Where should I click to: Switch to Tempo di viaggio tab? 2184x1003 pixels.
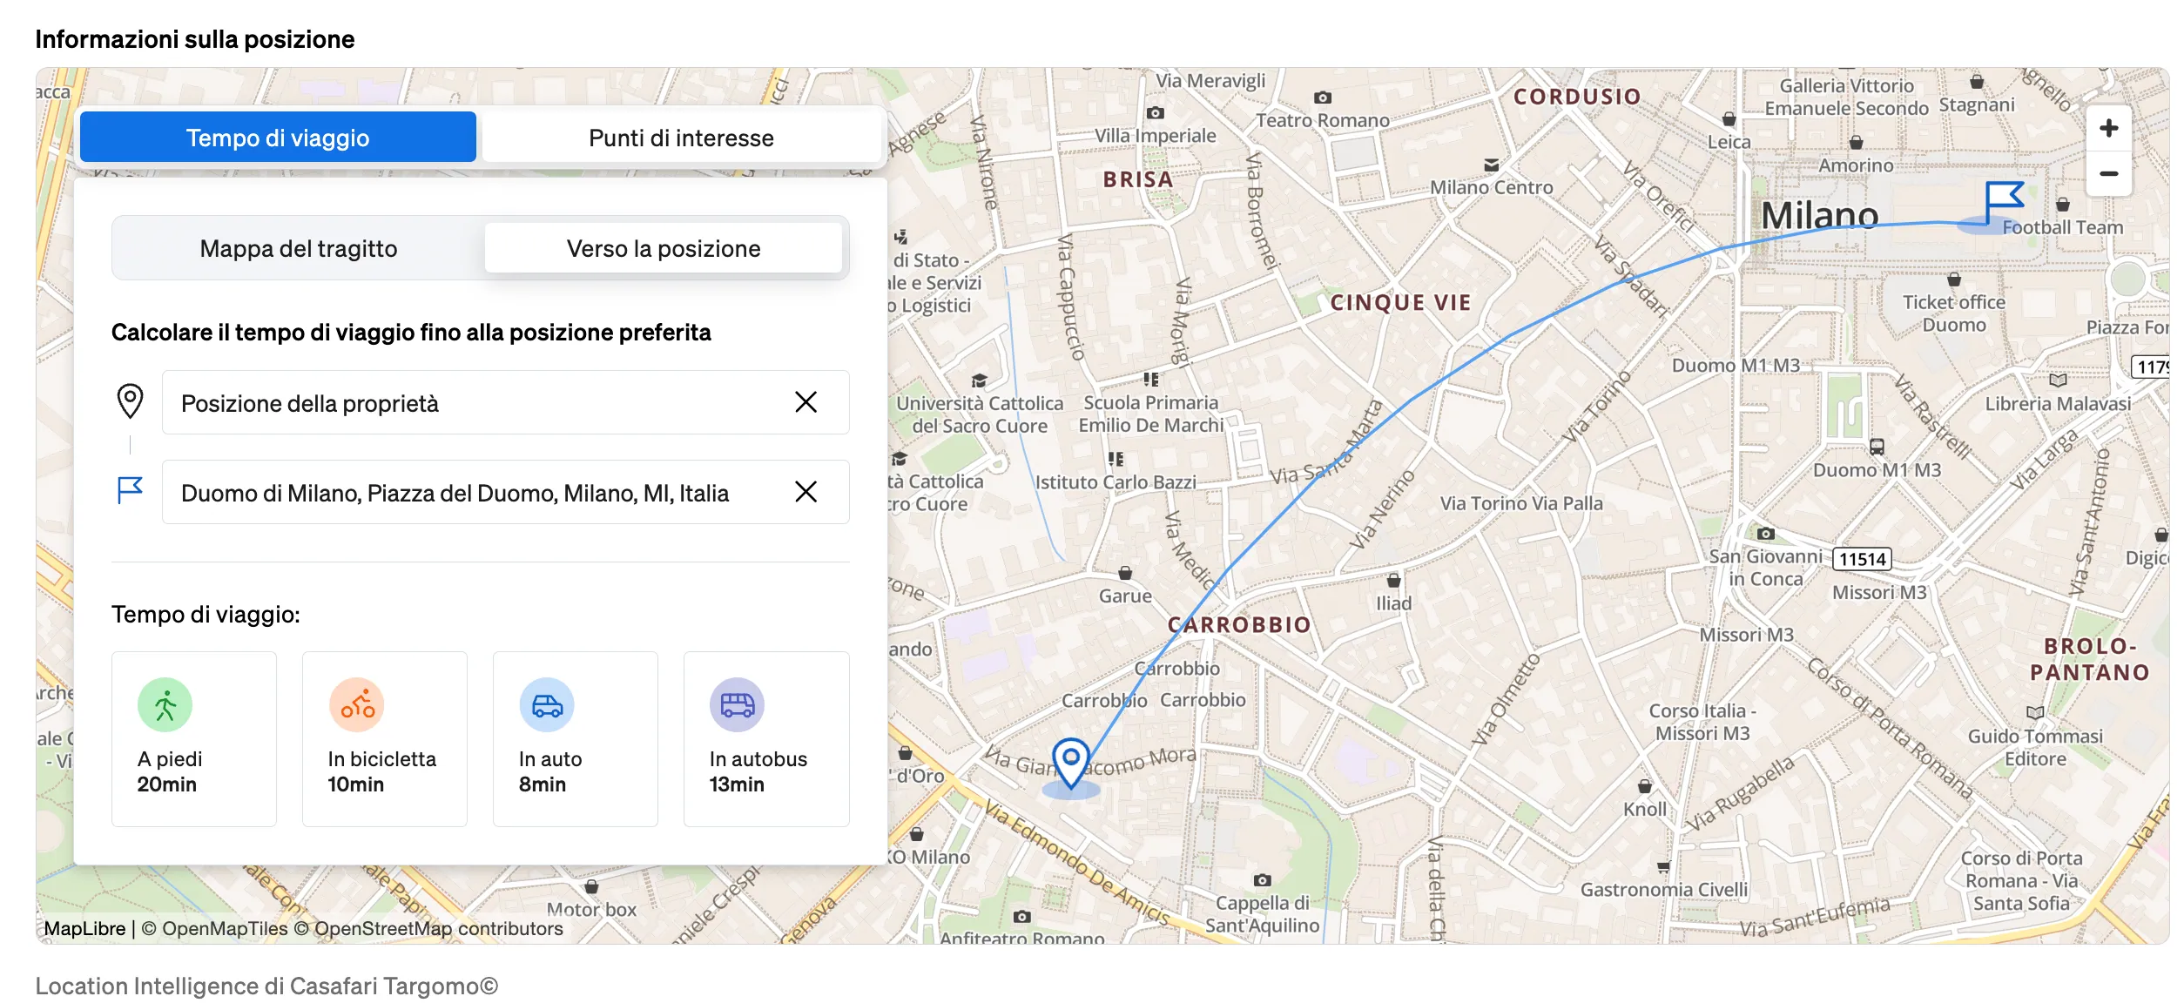[x=278, y=138]
